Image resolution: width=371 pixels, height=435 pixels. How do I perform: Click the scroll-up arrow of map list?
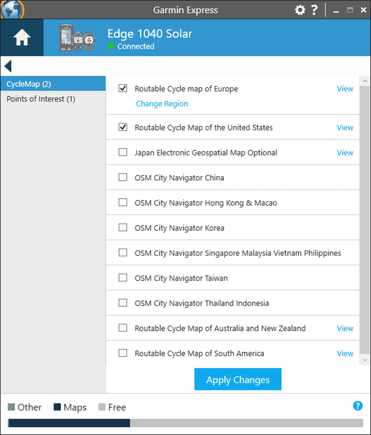[x=365, y=82]
